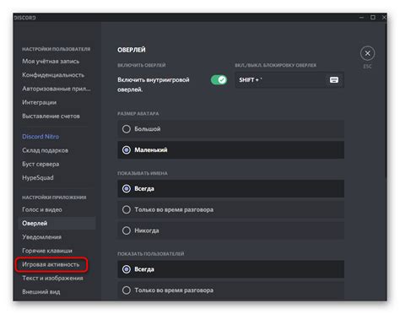This screenshot has height=314, width=400.
Task: Choose Только во время разговора for names
Action: tap(230, 209)
